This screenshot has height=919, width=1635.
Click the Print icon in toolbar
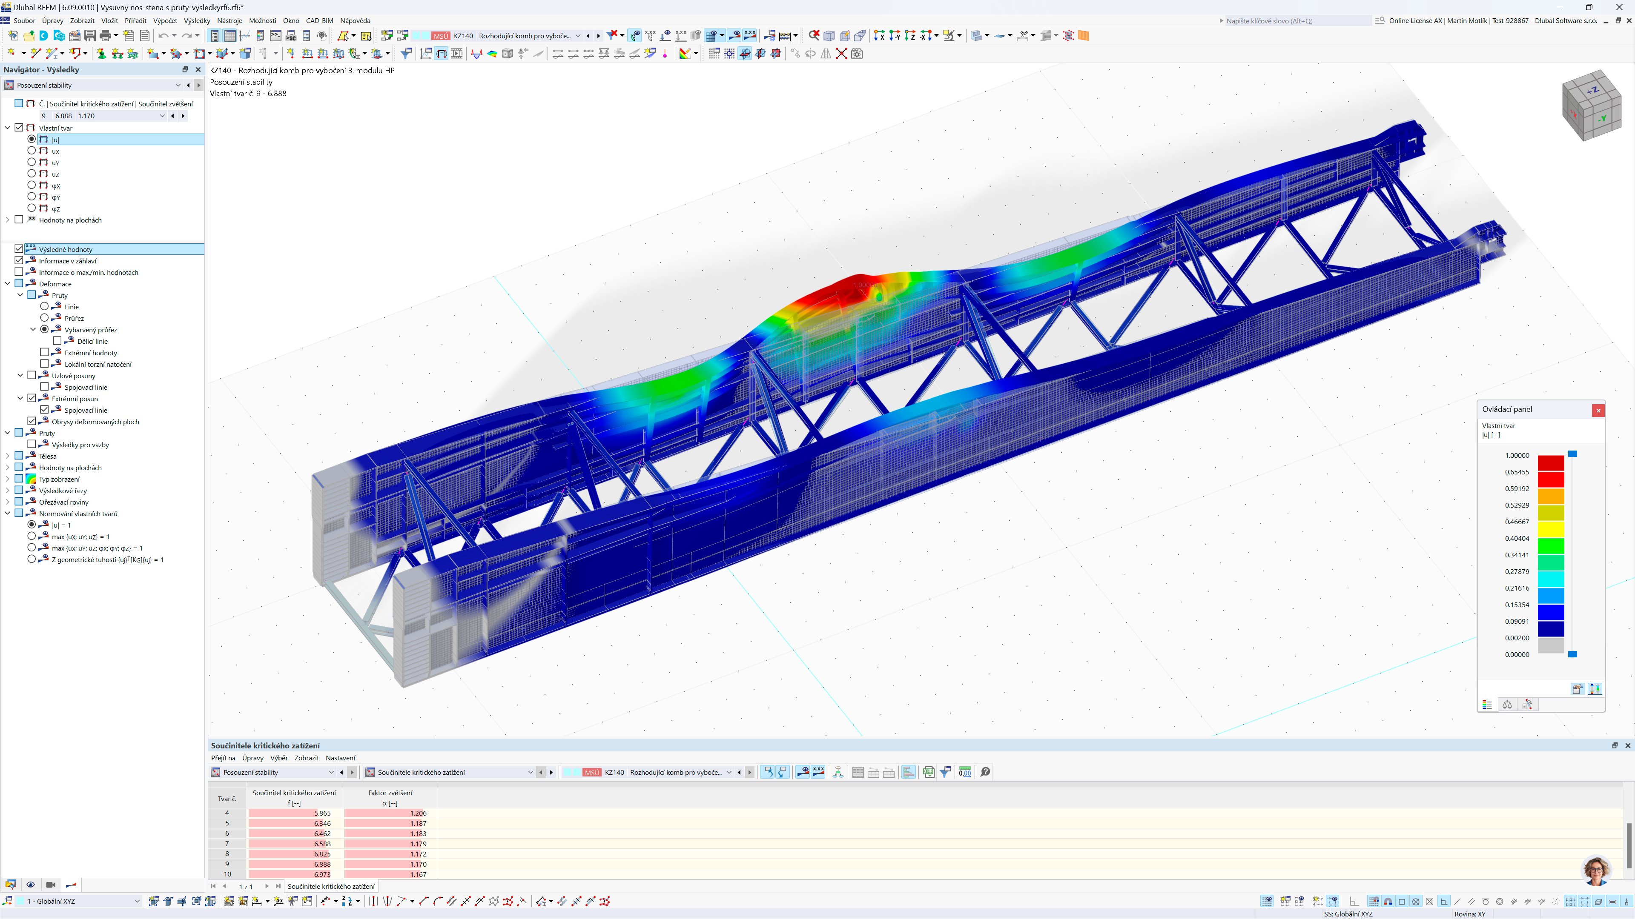tap(105, 35)
